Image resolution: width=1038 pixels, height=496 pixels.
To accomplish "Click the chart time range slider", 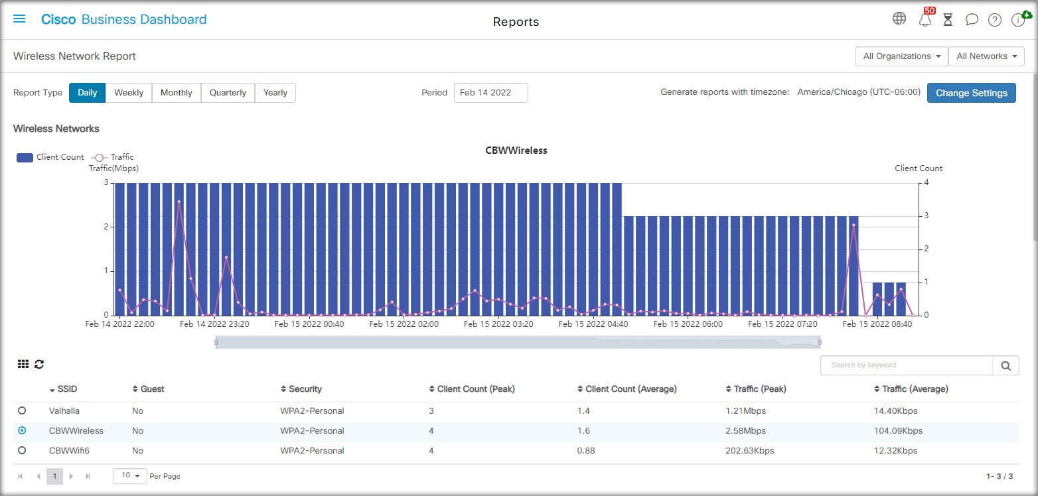I will coord(518,342).
